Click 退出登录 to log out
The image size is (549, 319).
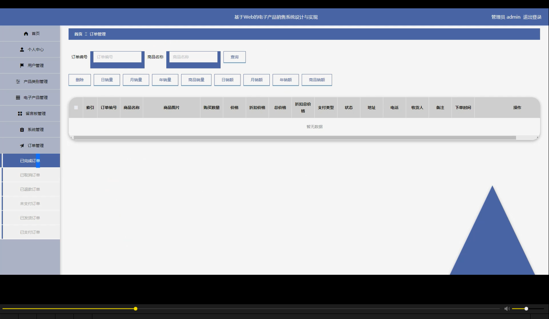point(532,17)
